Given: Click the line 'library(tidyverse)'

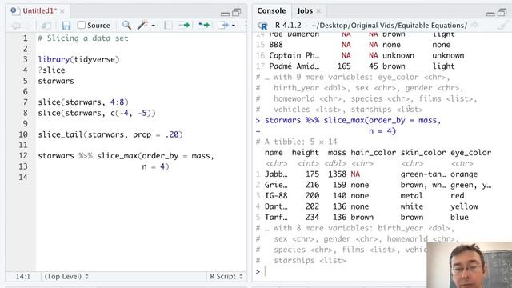Looking at the screenshot, I should pyautogui.click(x=78, y=59).
